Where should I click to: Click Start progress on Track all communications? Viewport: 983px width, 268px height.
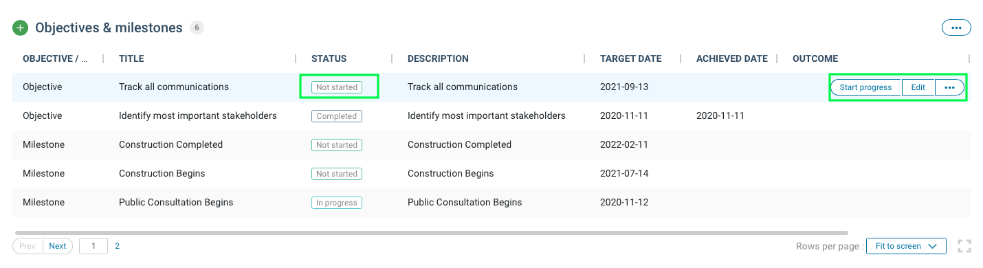pyautogui.click(x=865, y=87)
